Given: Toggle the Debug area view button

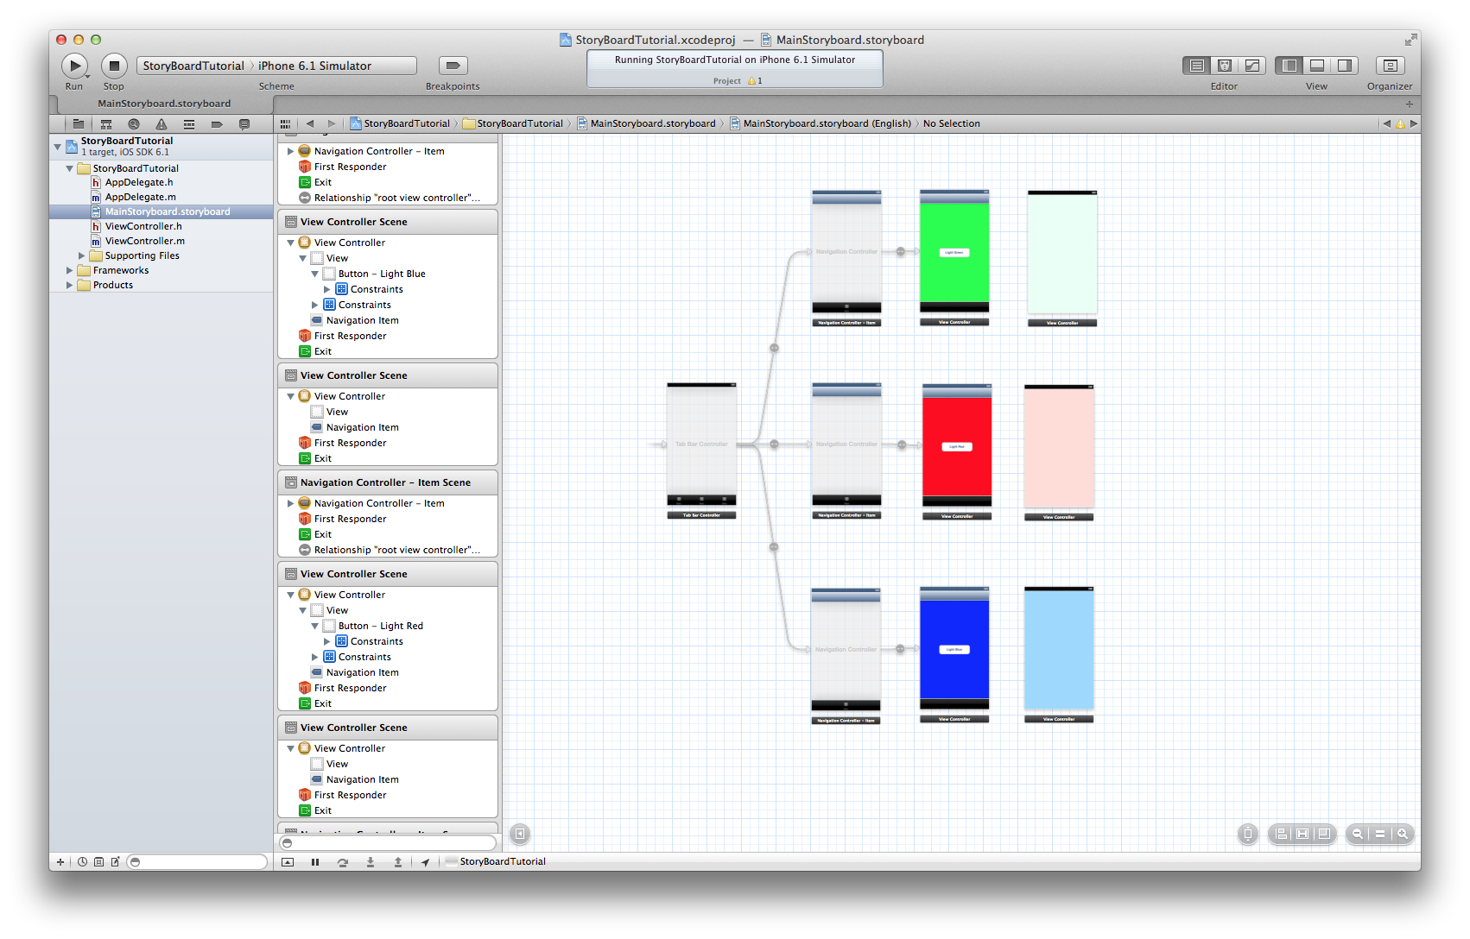Looking at the screenshot, I should (1316, 66).
